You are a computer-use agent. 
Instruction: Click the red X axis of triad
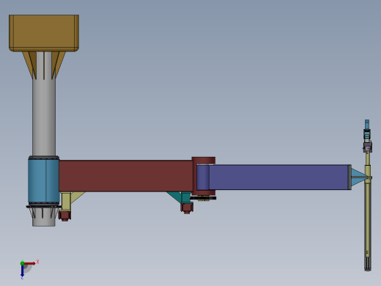coord(30,263)
